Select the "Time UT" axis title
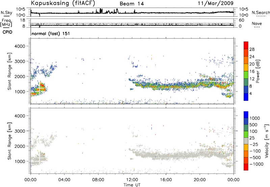270x187 pixels. coord(132,185)
